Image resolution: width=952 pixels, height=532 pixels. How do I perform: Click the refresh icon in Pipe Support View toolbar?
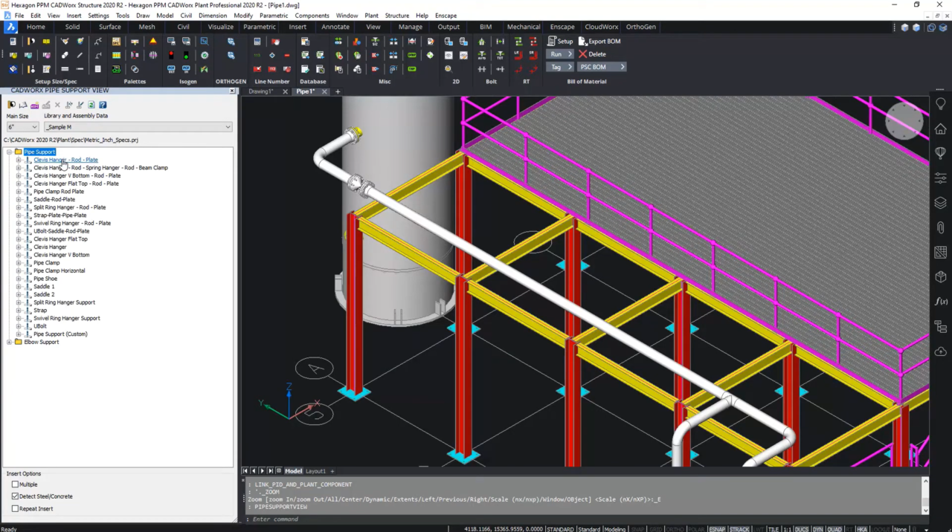click(91, 105)
